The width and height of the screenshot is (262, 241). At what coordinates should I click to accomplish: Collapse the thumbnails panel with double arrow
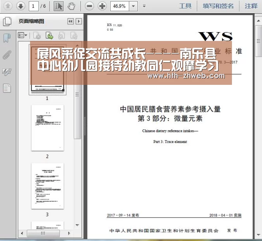click(70, 21)
